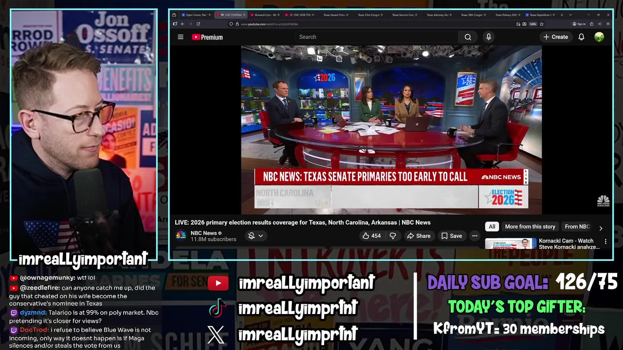Click the 'dyzmnd' Twitch chat message

[84, 316]
